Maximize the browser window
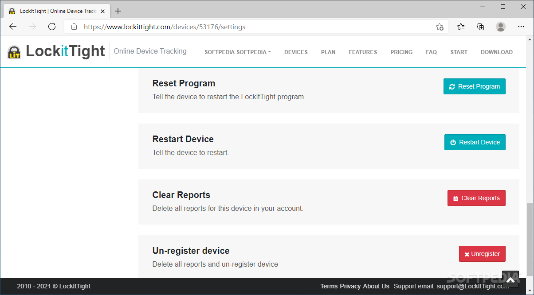534x295 pixels. pos(503,6)
